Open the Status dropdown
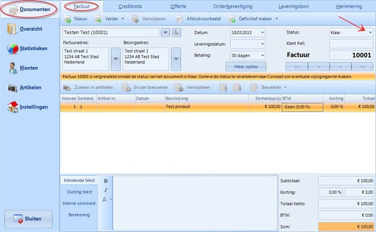The width and height of the screenshot is (376, 232). [370, 33]
